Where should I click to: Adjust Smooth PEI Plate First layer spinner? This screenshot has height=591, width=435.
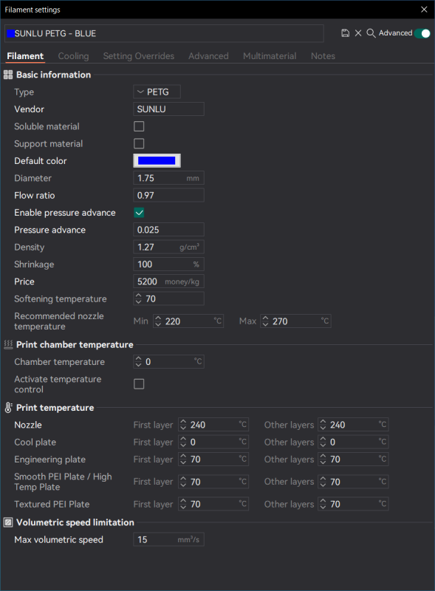(183, 482)
